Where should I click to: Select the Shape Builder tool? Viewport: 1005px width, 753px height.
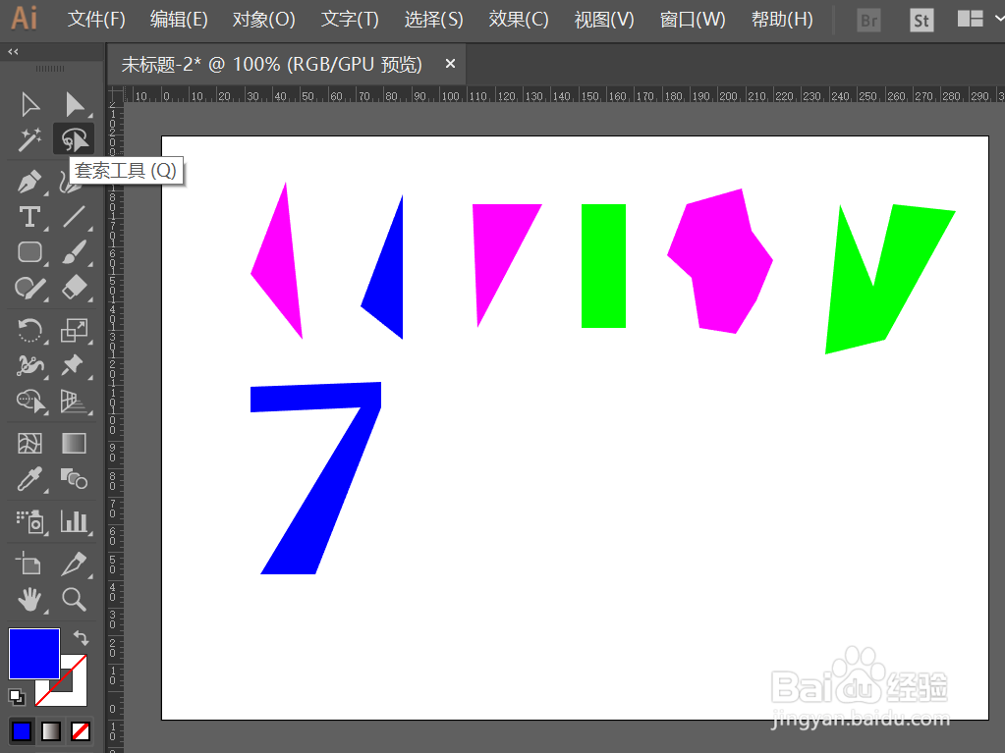pos(29,402)
